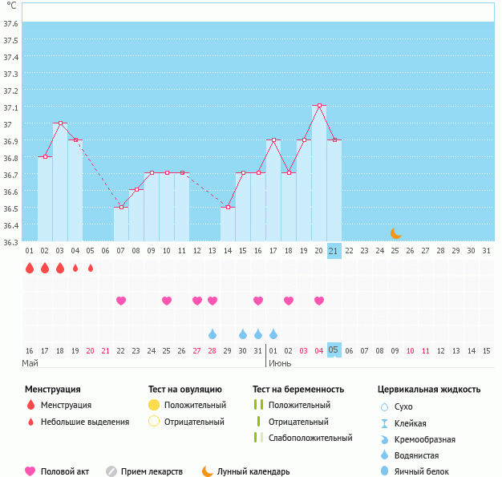
Task: Click the cervical fluid drop on day 13
Action: pos(213,333)
